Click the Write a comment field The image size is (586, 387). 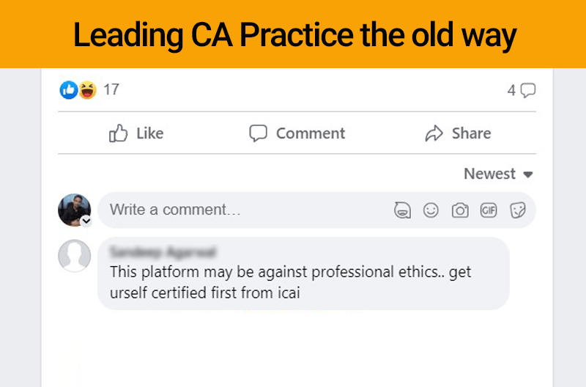[x=242, y=210]
